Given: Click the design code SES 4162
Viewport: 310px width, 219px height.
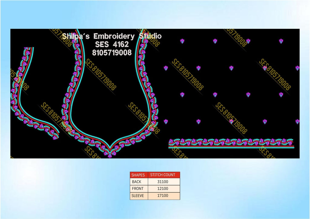Looking at the screenshot, I should click(112, 44).
